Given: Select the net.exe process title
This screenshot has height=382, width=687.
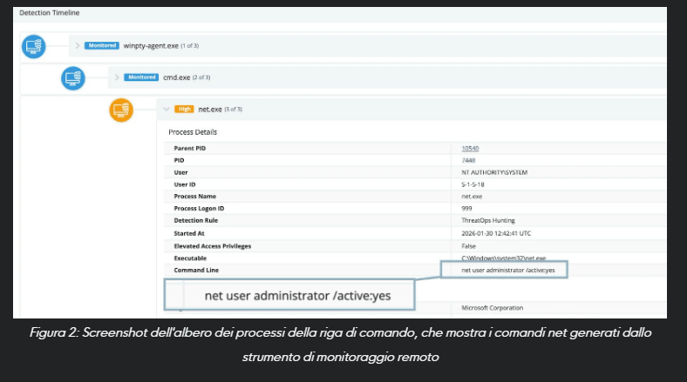Looking at the screenshot, I should click(209, 110).
